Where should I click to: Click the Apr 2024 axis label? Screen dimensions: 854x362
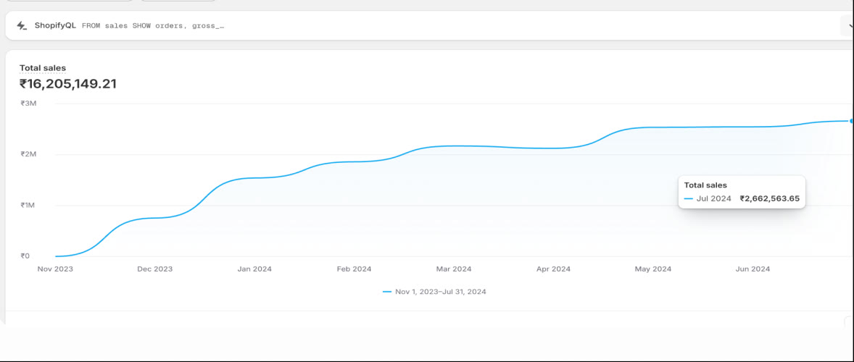[553, 269]
